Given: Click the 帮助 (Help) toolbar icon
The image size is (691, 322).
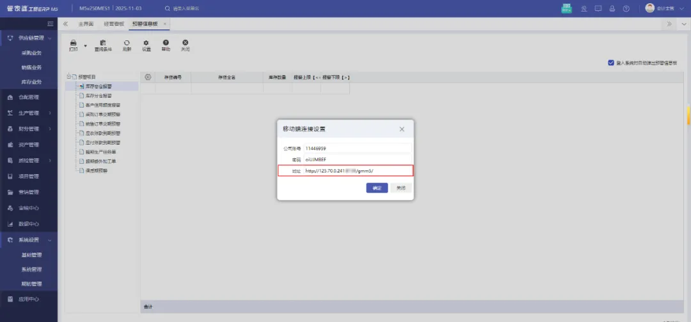Looking at the screenshot, I should (166, 45).
